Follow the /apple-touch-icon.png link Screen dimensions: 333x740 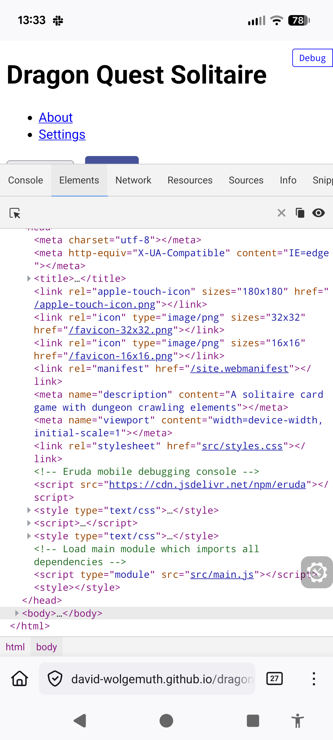coord(95,305)
